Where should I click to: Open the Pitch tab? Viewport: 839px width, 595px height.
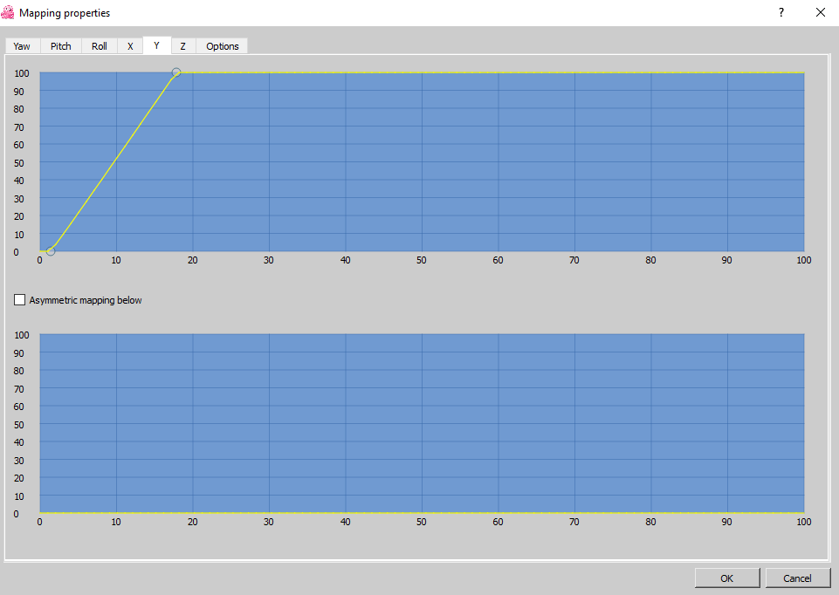pyautogui.click(x=61, y=46)
